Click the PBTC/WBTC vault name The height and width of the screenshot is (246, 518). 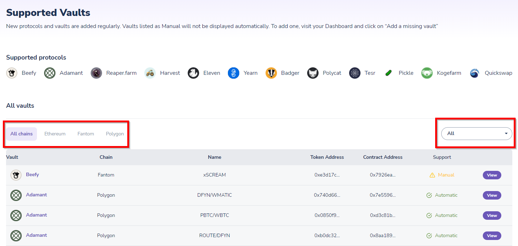tap(214, 216)
